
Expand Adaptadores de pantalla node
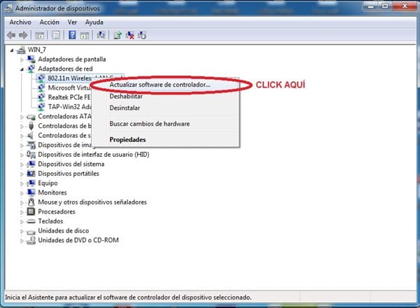(22, 59)
